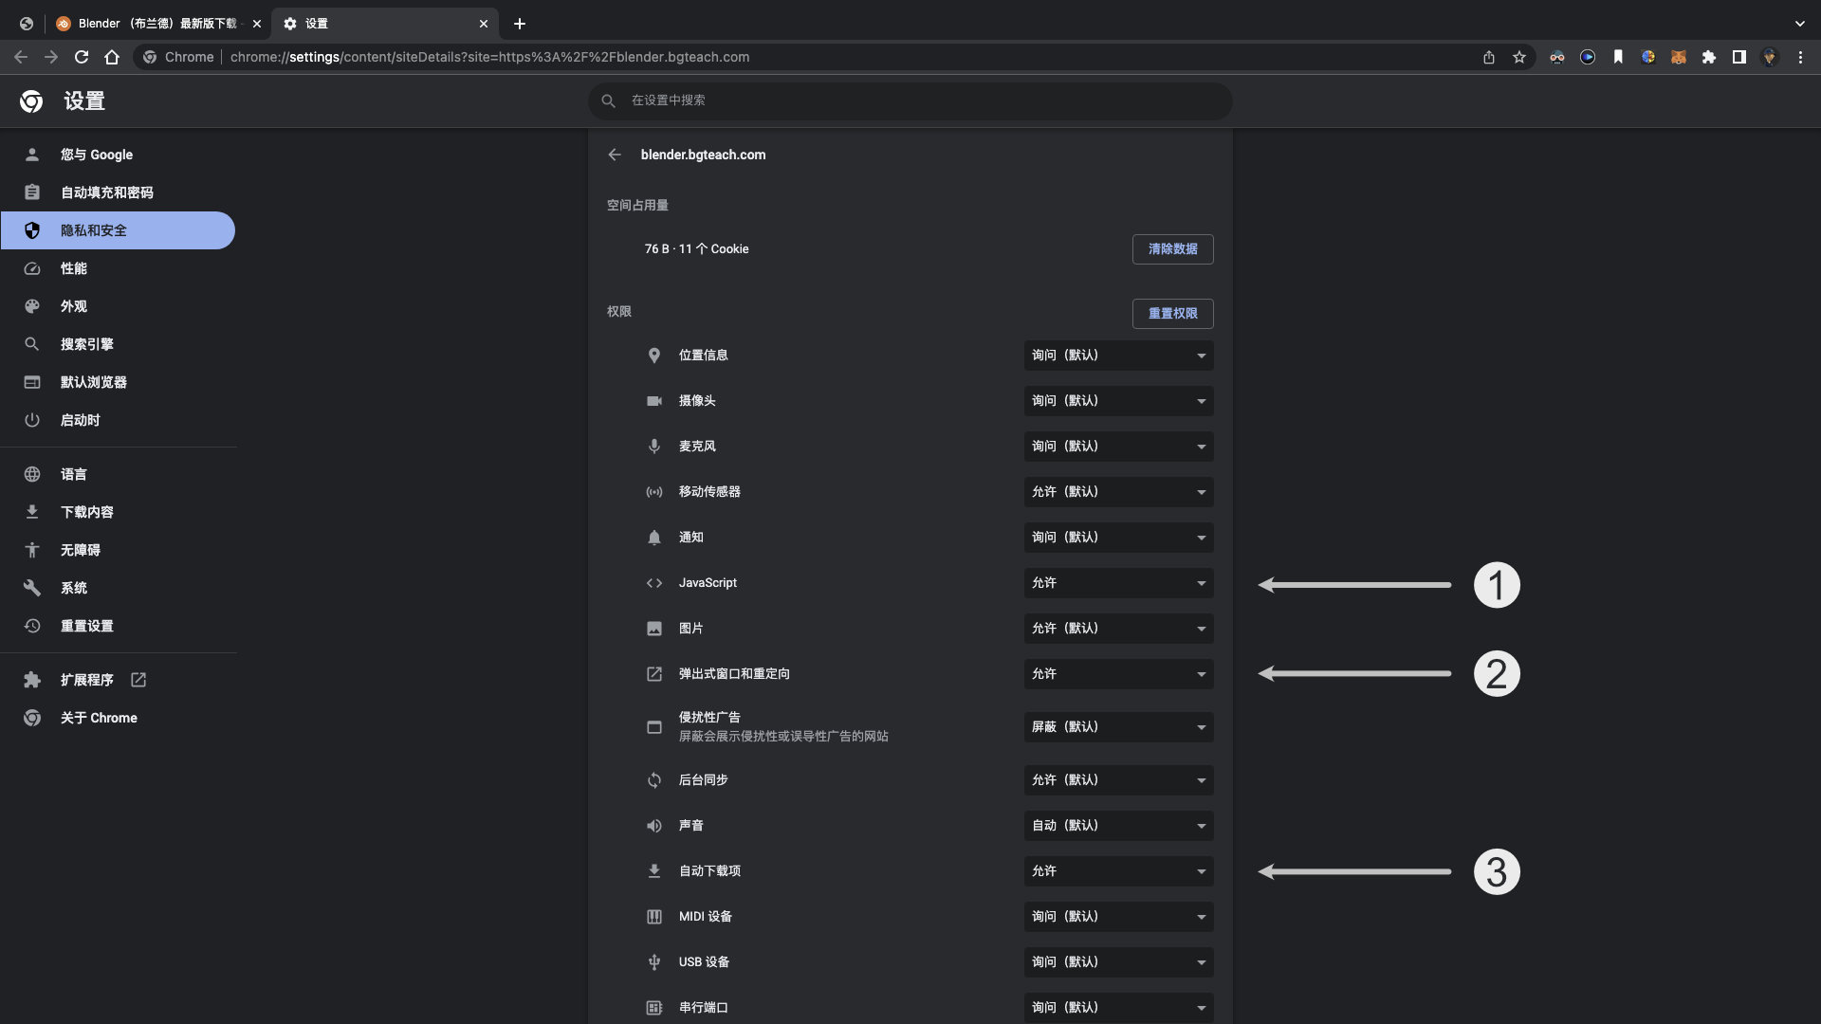Click the 清除数据 button
The image size is (1821, 1024).
1172,249
